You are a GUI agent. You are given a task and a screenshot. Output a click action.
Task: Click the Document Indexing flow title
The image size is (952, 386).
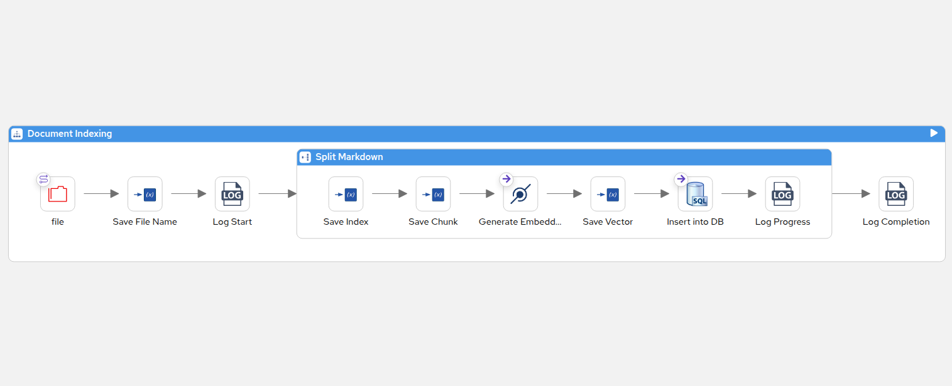tap(70, 134)
